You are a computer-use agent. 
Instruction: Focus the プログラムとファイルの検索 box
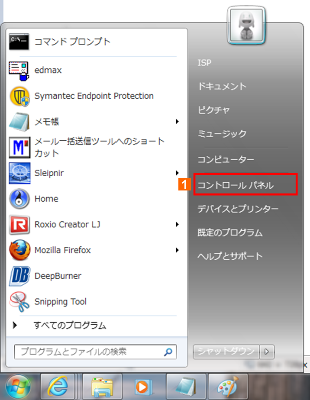95,352
